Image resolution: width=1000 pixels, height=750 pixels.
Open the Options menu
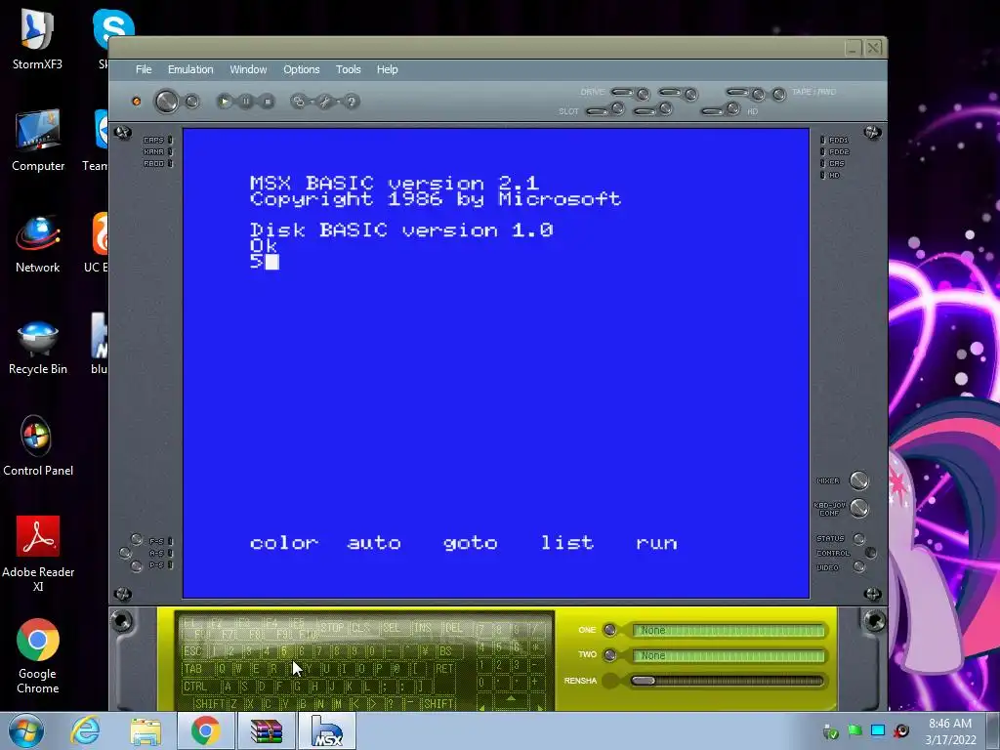click(x=301, y=69)
